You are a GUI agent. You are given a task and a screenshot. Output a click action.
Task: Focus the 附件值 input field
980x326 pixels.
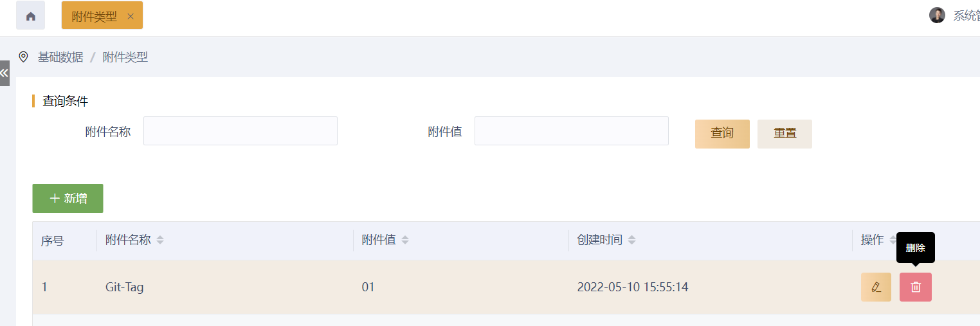(x=572, y=131)
